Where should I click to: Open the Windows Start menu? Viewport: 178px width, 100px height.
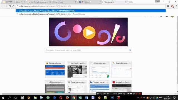pos(3,97)
